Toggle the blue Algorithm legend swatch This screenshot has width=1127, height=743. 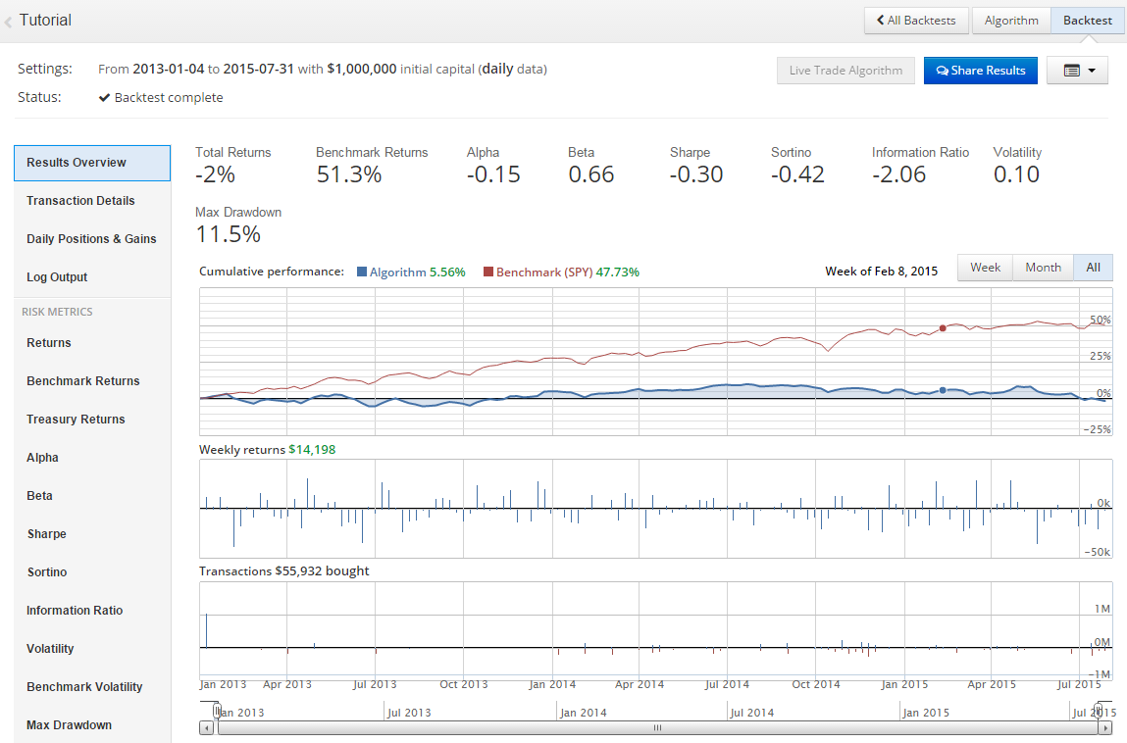pos(362,272)
